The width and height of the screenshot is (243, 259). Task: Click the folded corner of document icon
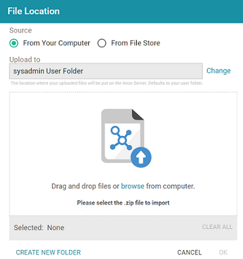[138, 114]
